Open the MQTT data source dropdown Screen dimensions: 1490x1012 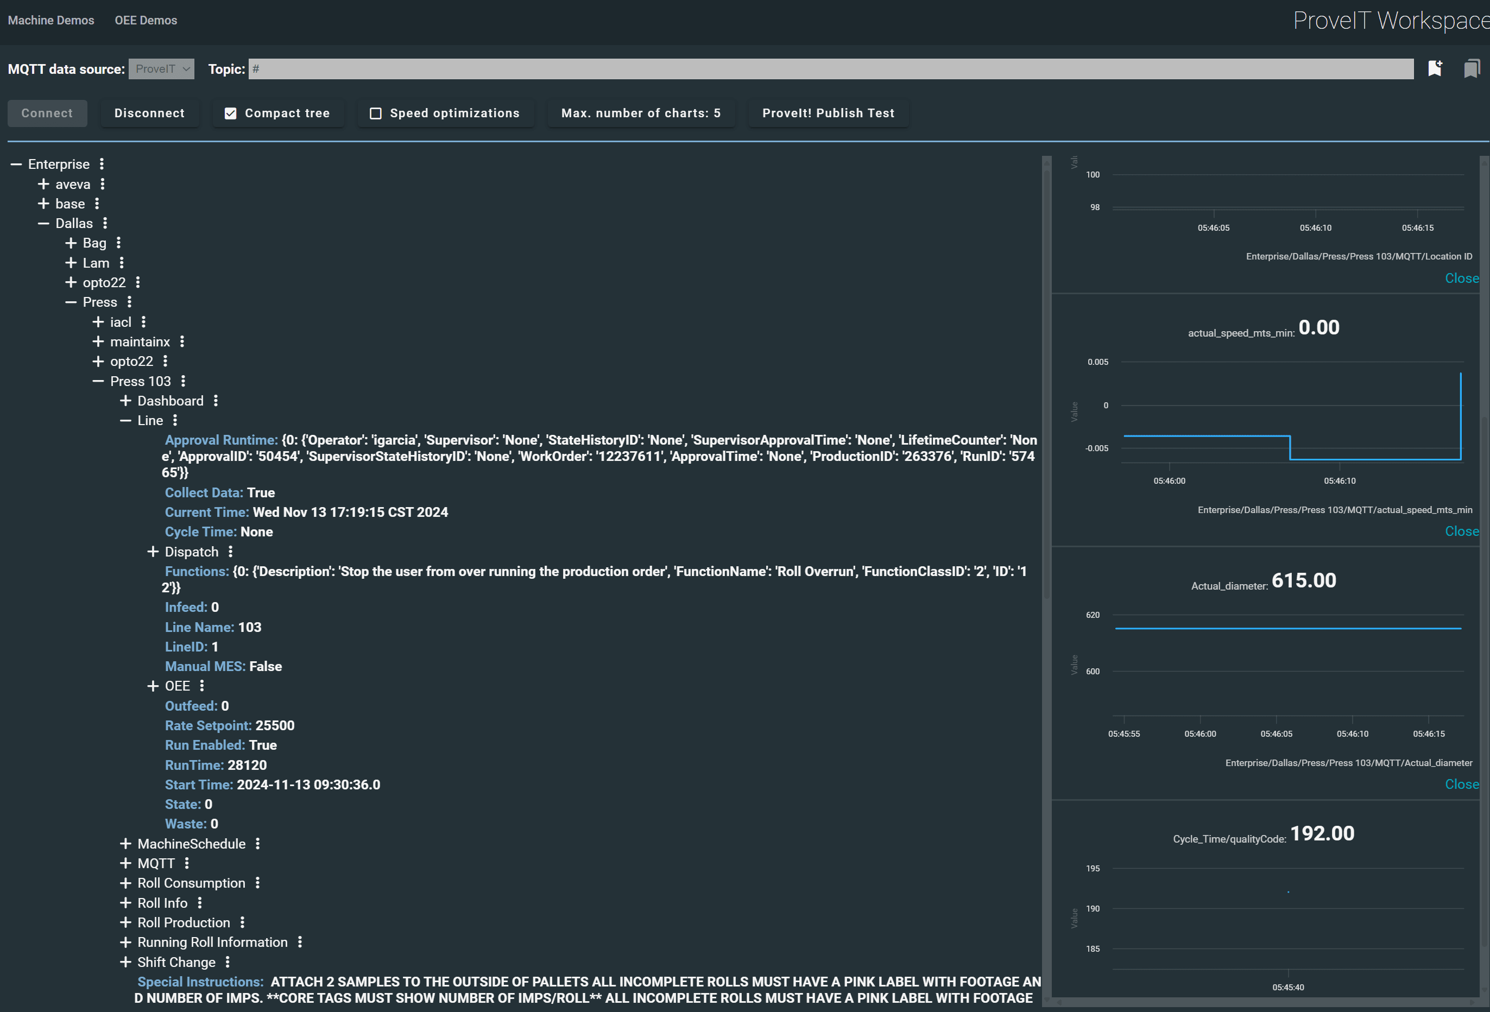click(162, 68)
